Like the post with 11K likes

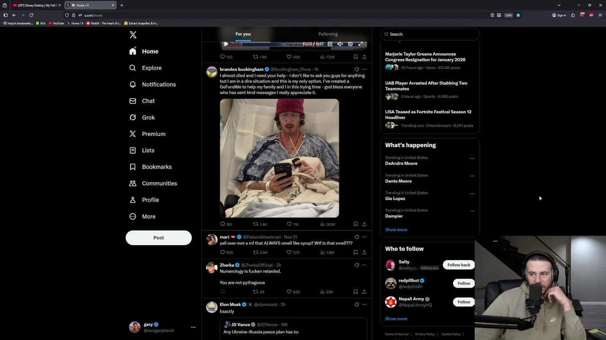pos(293,224)
